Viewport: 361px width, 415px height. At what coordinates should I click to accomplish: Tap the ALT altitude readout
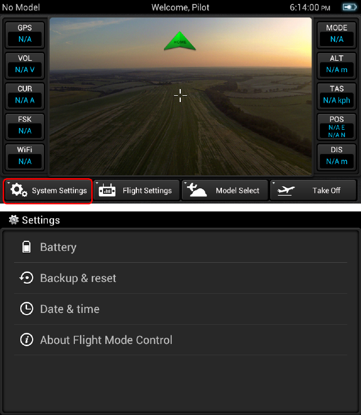(x=336, y=65)
